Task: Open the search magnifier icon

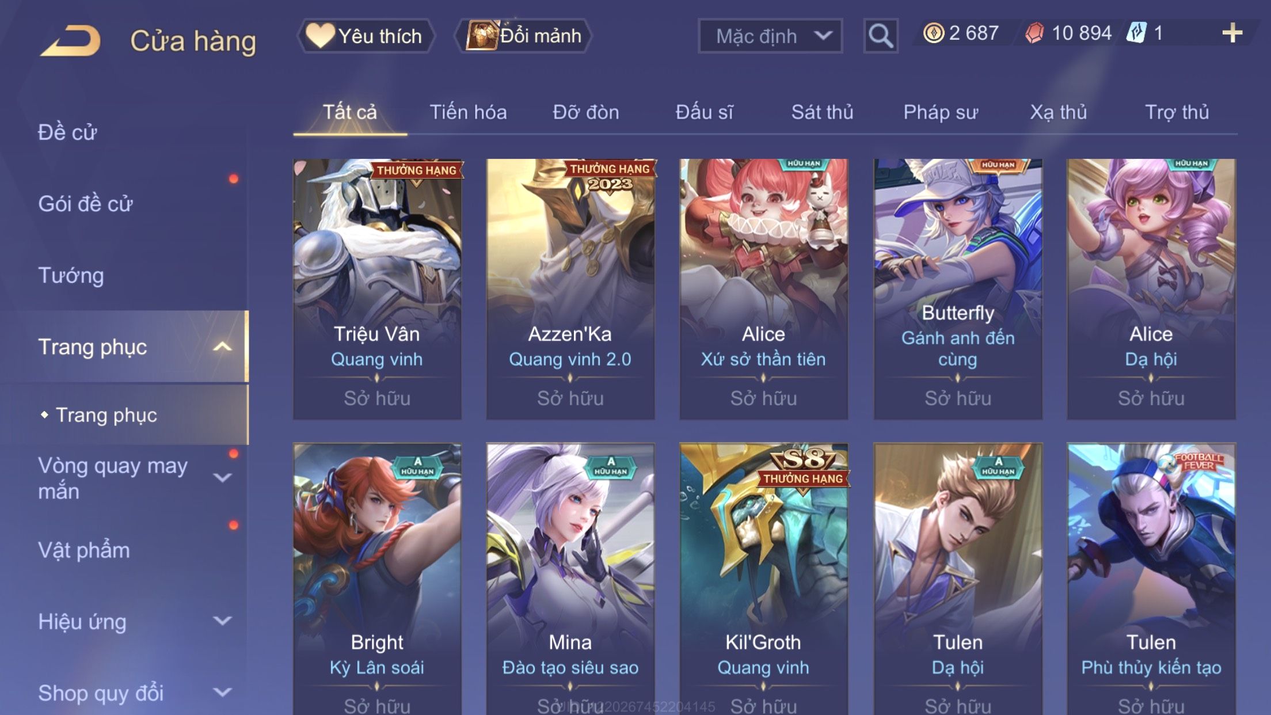Action: 881,36
